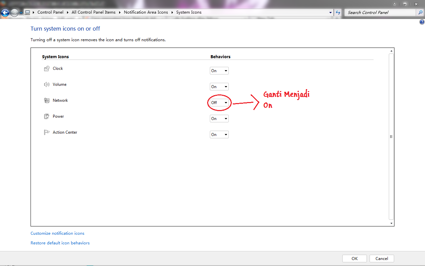The image size is (425, 266).
Task: Click the Network system icon
Action: coord(47,100)
